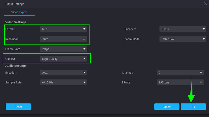
Task: Close the Output Settings dialog
Action: pos(205,4)
